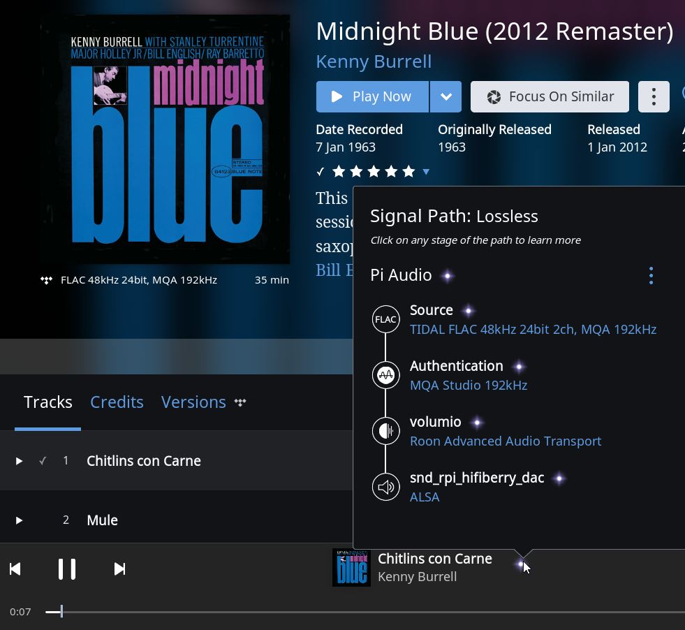
Task: Click the Originally Released 1963 value
Action: (452, 147)
